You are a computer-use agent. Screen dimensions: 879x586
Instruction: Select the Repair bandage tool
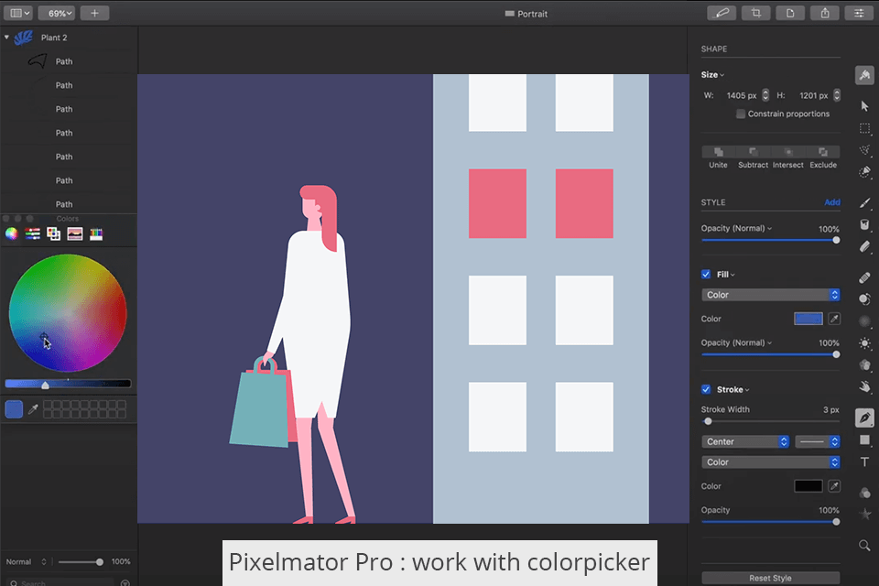(864, 277)
